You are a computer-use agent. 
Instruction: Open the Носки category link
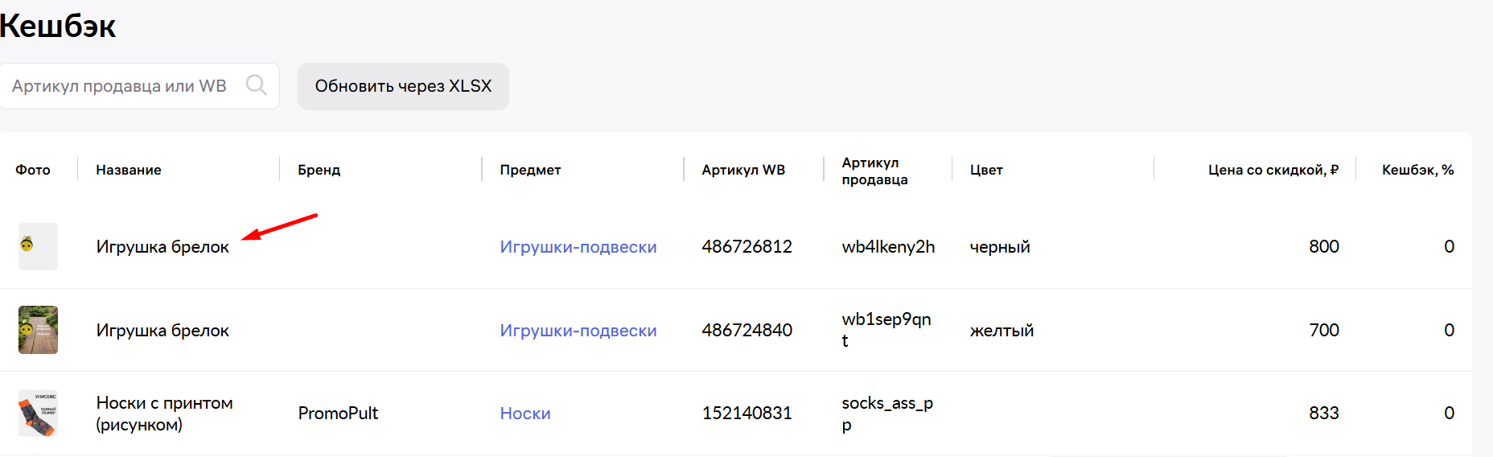pos(525,414)
